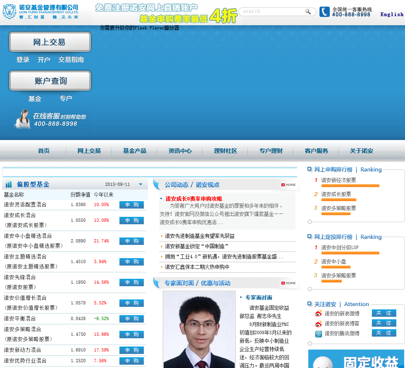This screenshot has width=405, height=368.
Task: Click MORE icon beside 公司动态 / 诺安视点
Action: [288, 185]
